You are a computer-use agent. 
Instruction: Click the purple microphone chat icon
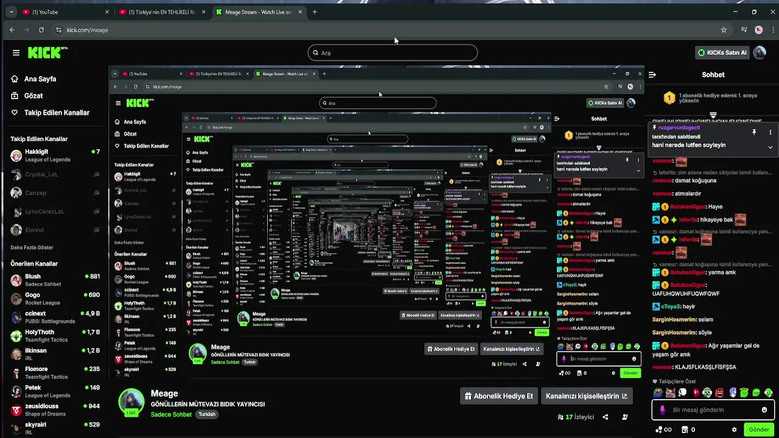pos(663,410)
